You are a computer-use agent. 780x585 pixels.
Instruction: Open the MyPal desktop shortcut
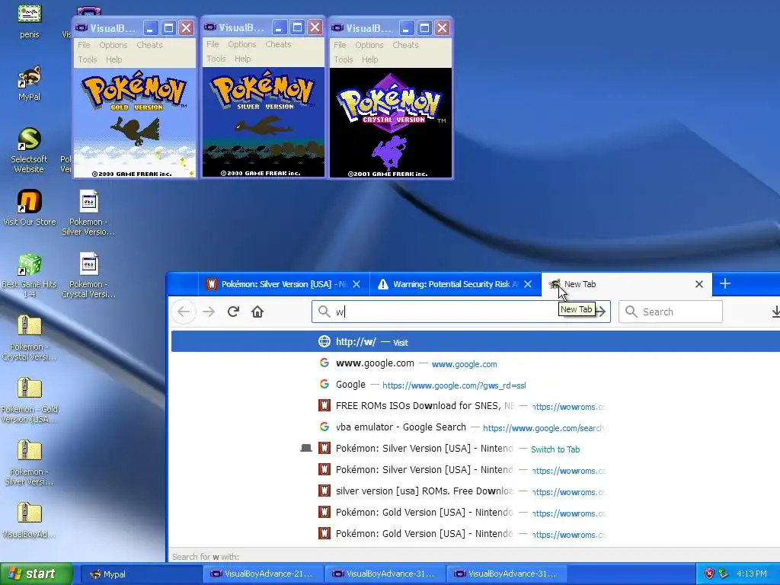click(x=30, y=83)
